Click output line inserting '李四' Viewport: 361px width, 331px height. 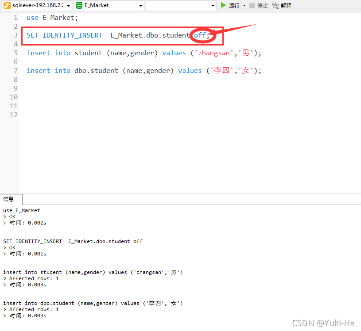93,303
